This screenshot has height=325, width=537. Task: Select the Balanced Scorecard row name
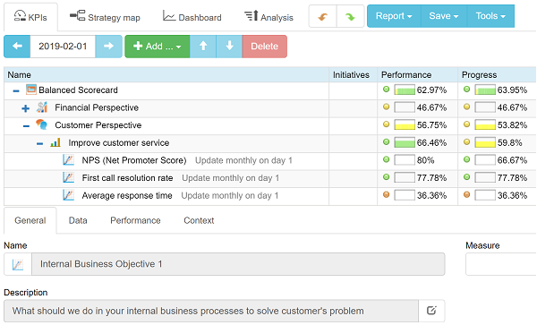tap(78, 90)
